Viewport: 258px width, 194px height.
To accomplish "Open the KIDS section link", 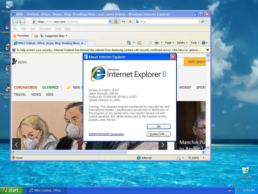I will [x=50, y=94].
